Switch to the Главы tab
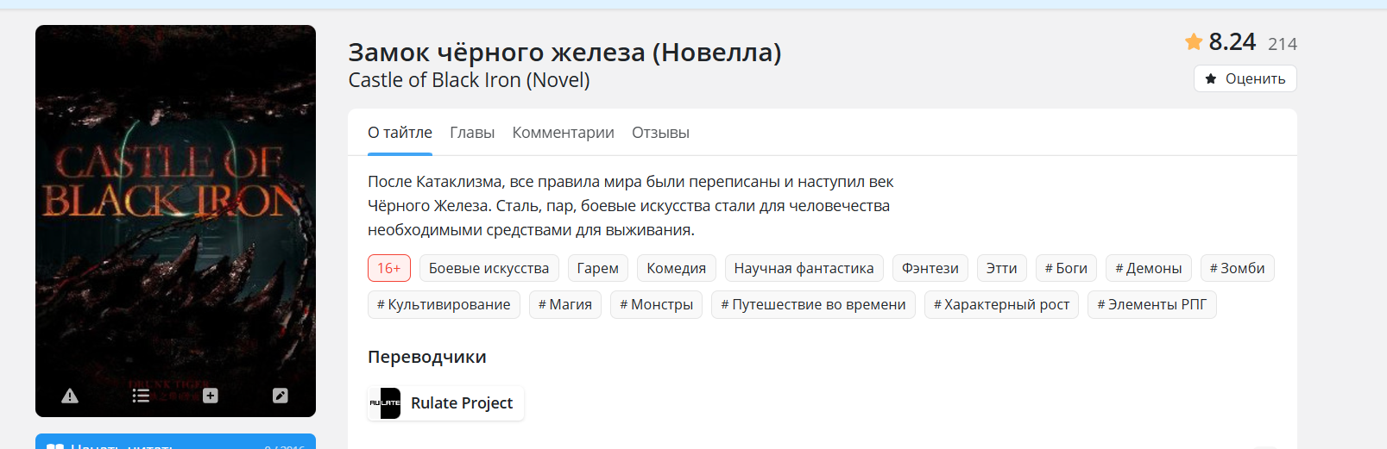1387x449 pixels. click(472, 133)
